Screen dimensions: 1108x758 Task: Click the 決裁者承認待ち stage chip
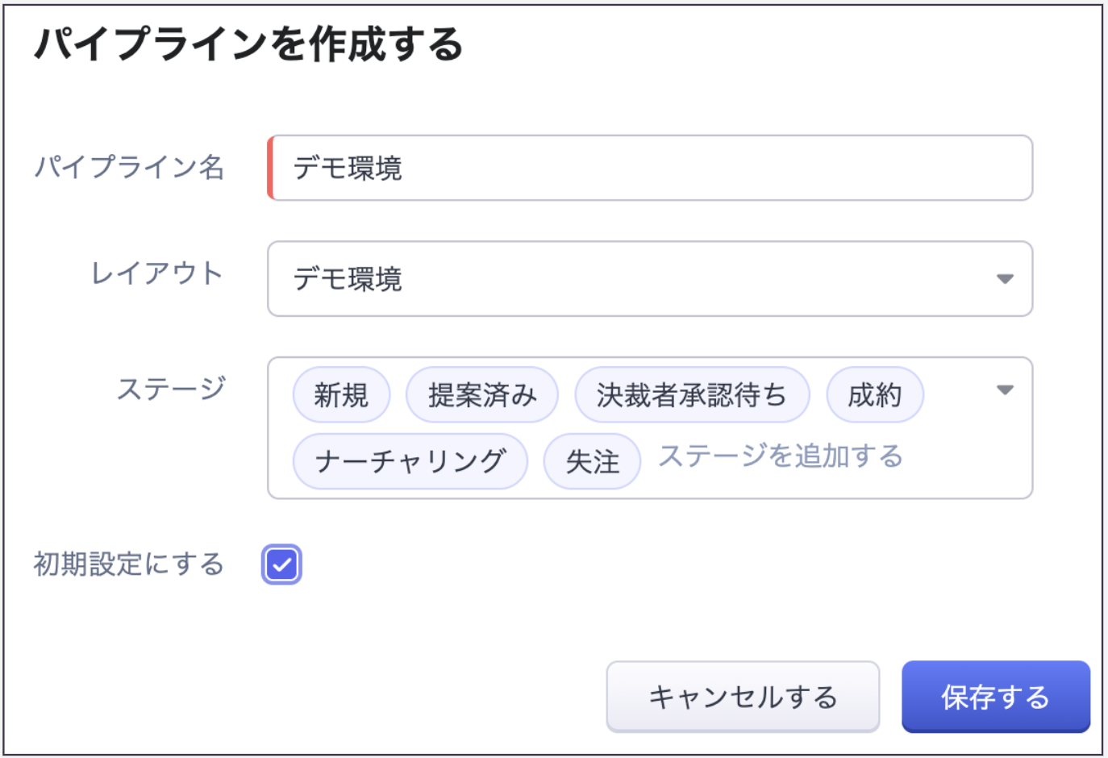(x=691, y=395)
